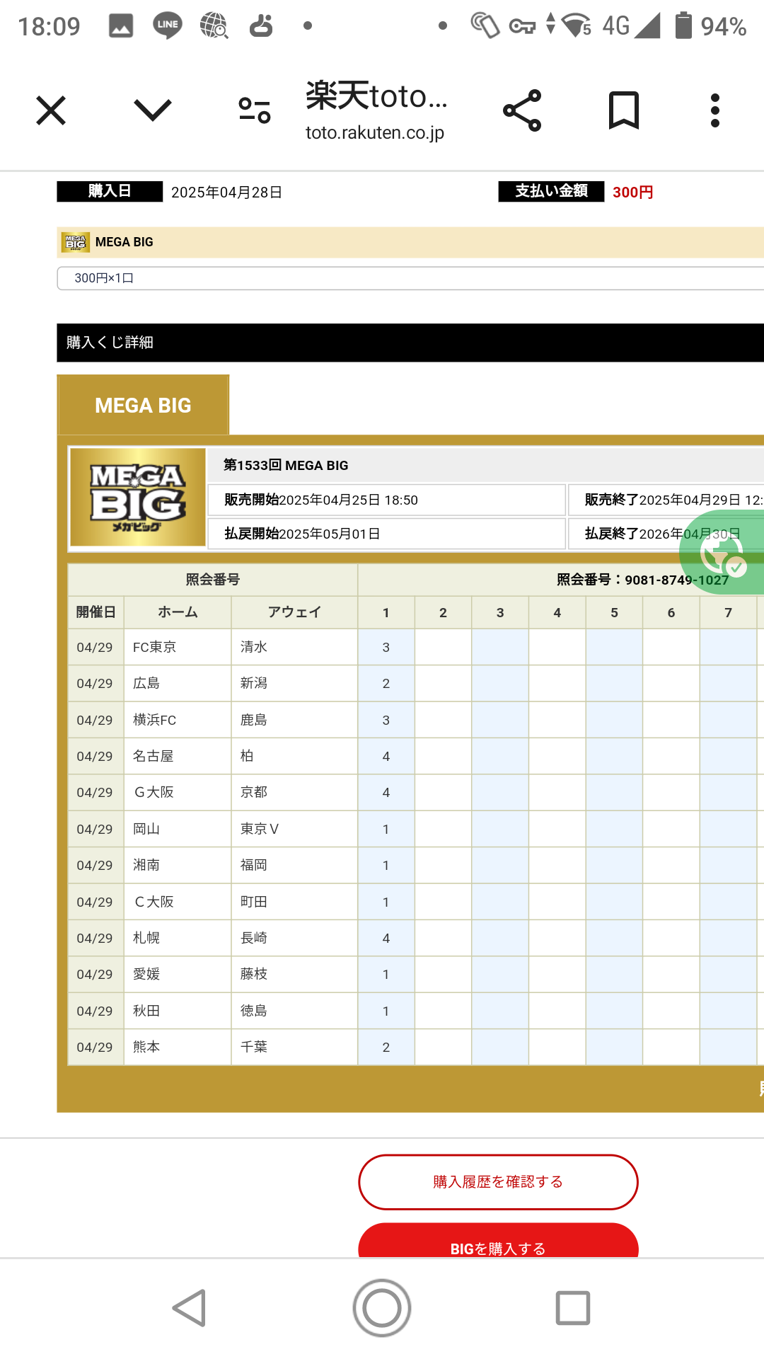Viewport: 764px width, 1359px height.
Task: Tap the 300円 payment amount
Action: (633, 192)
